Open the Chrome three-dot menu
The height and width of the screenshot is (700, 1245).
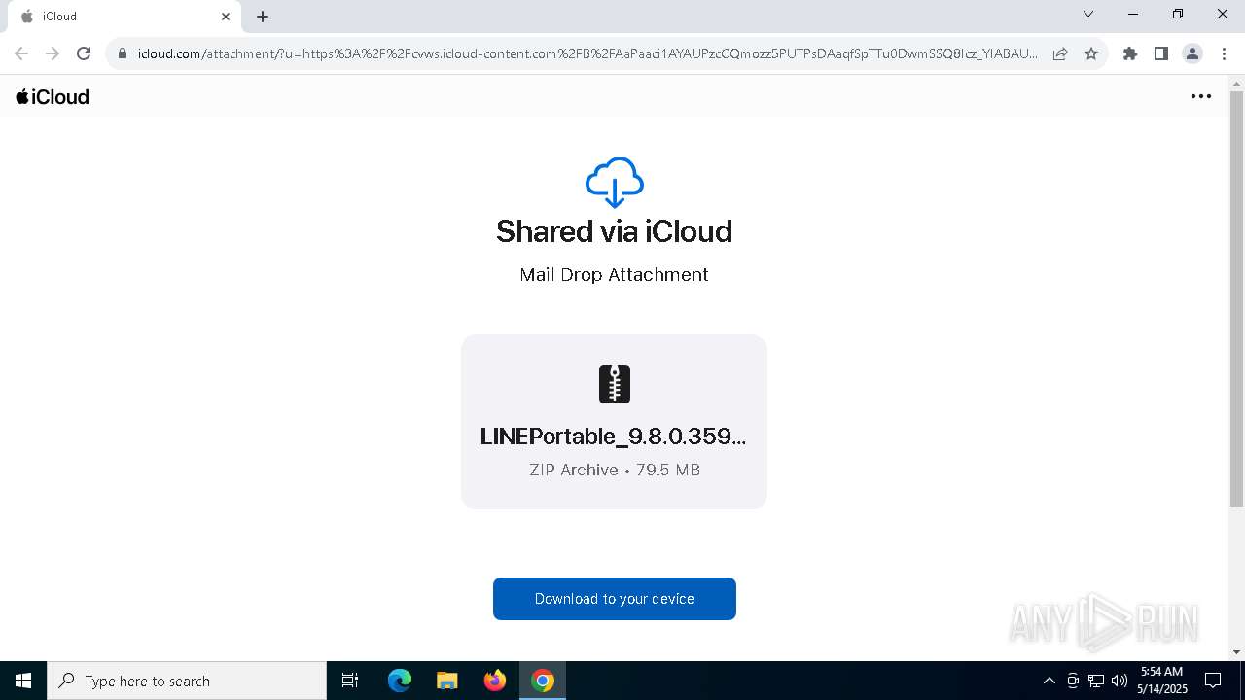pos(1224,53)
